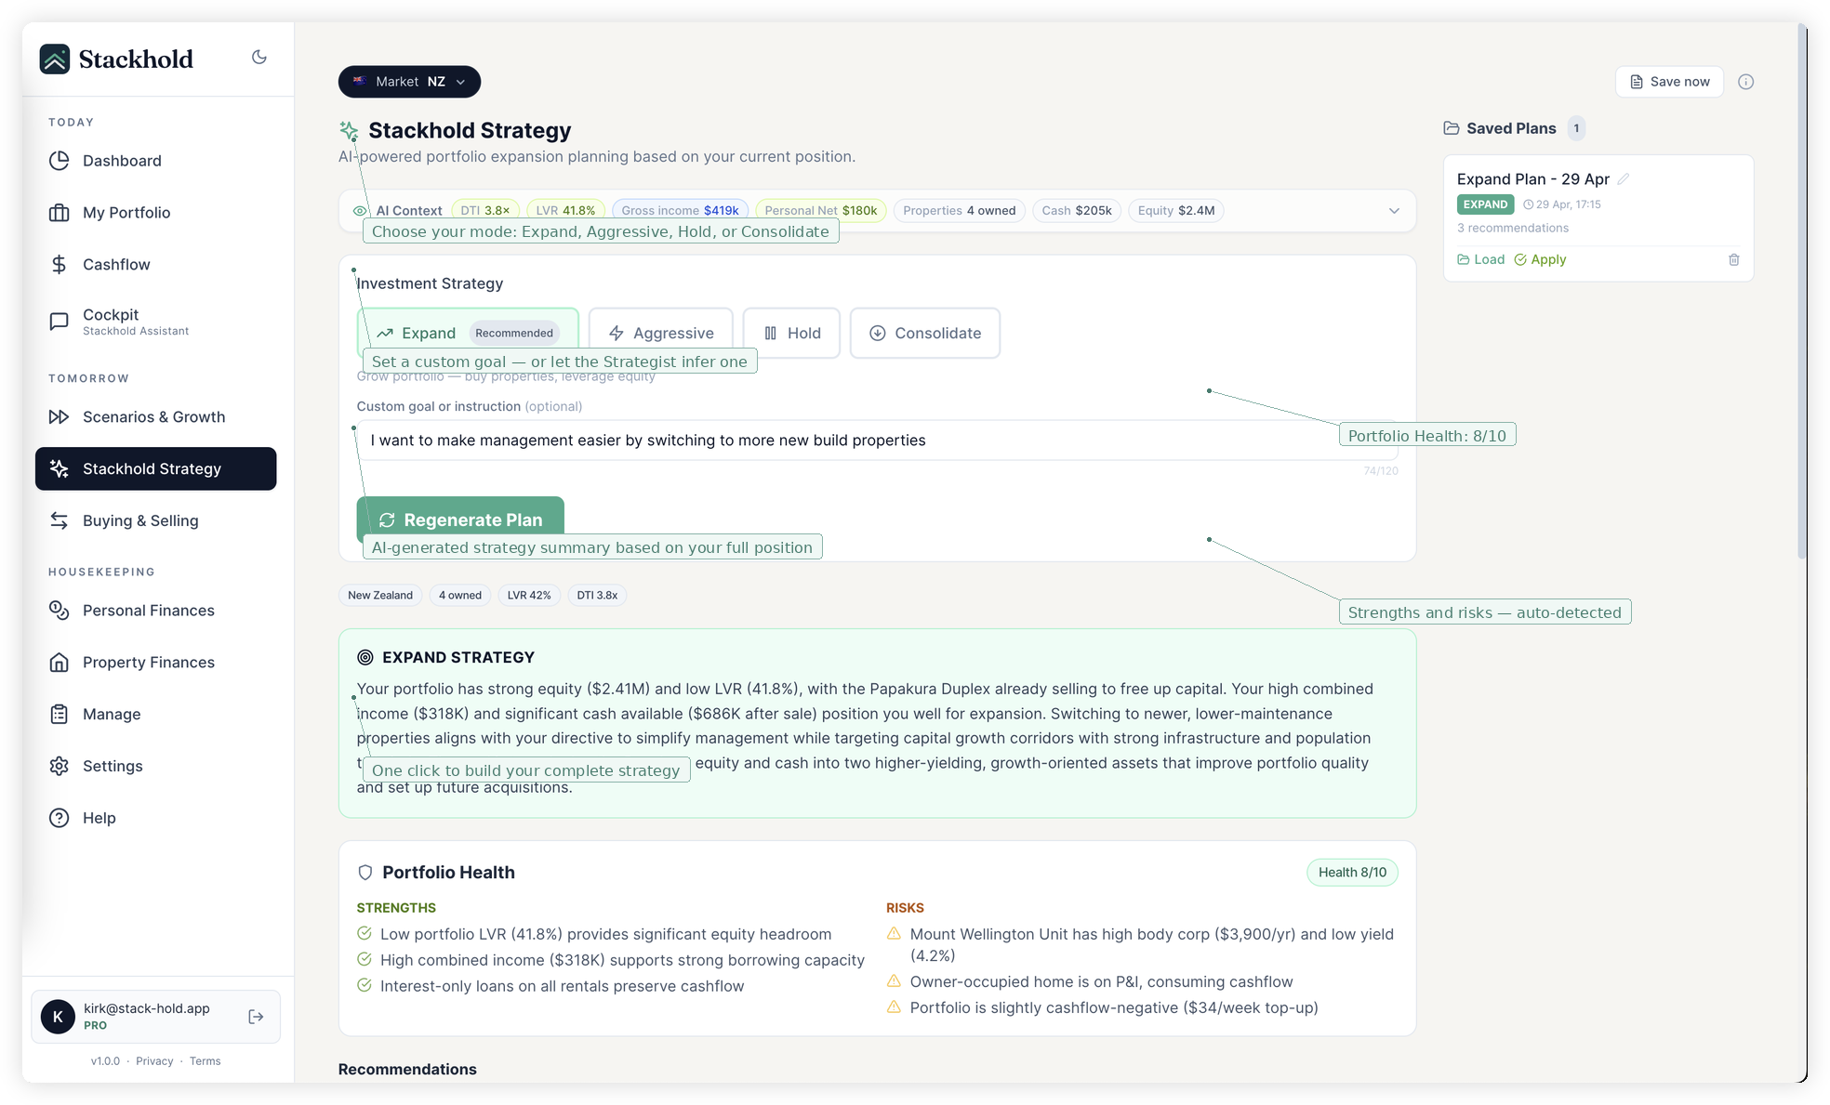The width and height of the screenshot is (1830, 1105).
Task: Click the Portfolio Health shield icon
Action: point(365,873)
